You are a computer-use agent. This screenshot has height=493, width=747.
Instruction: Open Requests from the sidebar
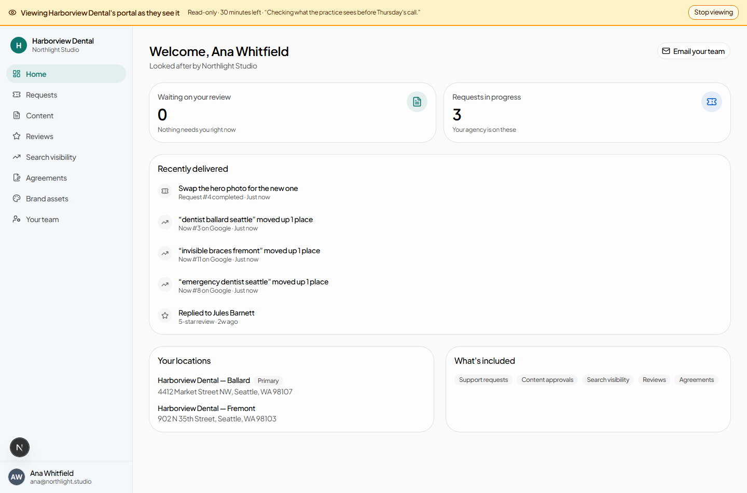point(66,94)
